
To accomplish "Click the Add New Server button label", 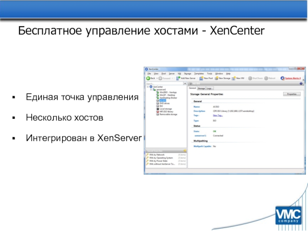I will (x=188, y=78).
